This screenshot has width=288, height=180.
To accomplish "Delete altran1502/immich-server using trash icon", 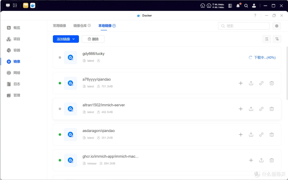I will pyautogui.click(x=271, y=109).
